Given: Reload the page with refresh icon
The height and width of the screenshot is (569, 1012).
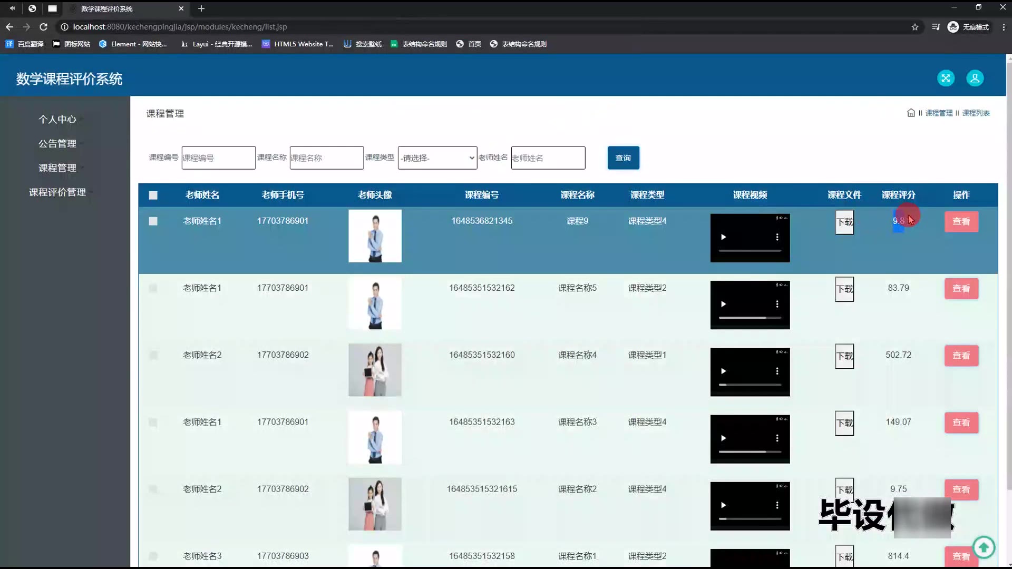Looking at the screenshot, I should tap(44, 27).
